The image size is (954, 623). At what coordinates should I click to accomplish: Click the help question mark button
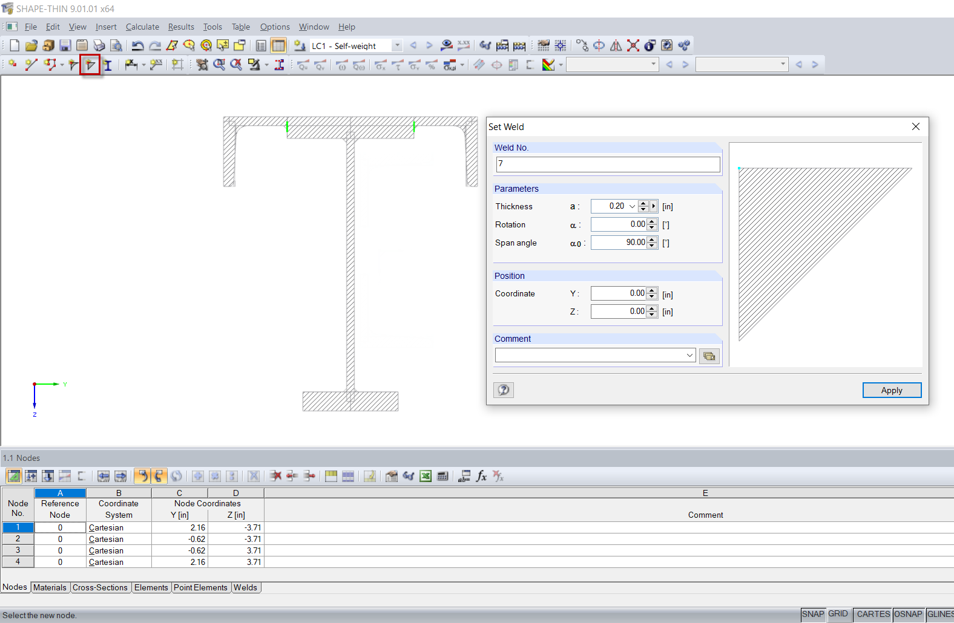click(x=504, y=390)
